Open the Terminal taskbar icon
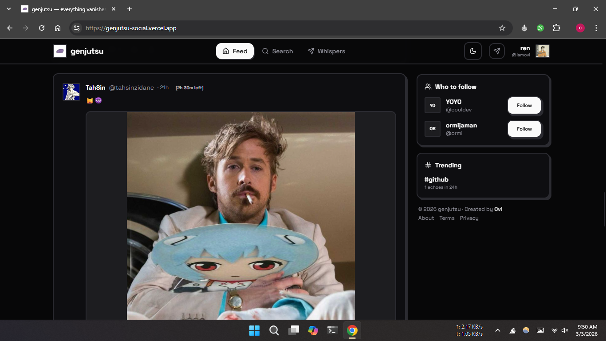 point(333,330)
